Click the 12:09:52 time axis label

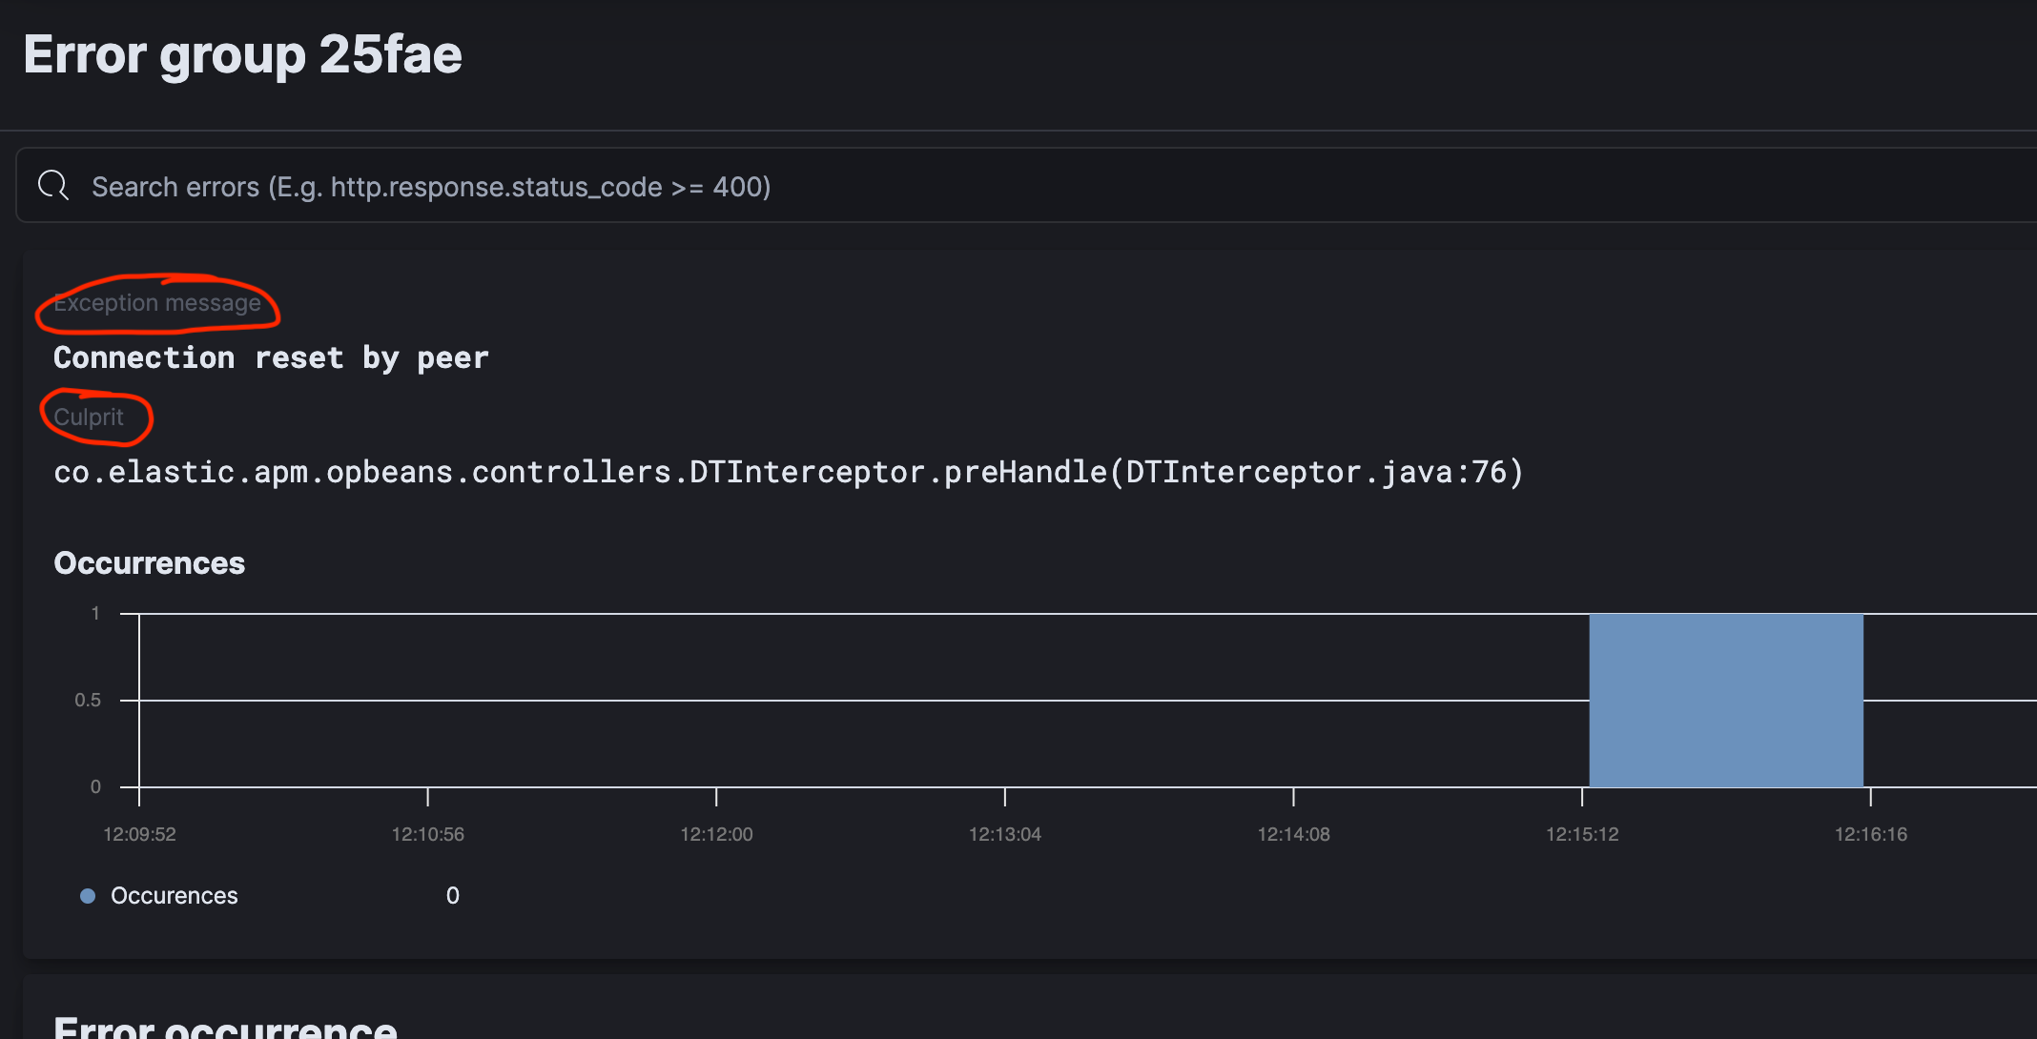pyautogui.click(x=139, y=833)
